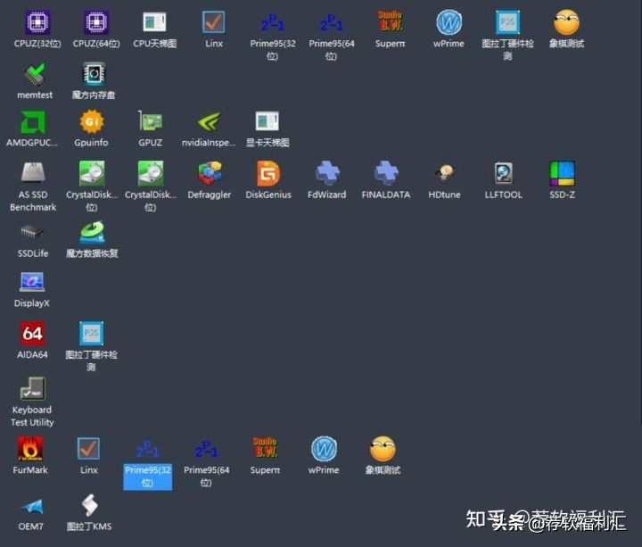Select the Gpuinfo icon

91,122
